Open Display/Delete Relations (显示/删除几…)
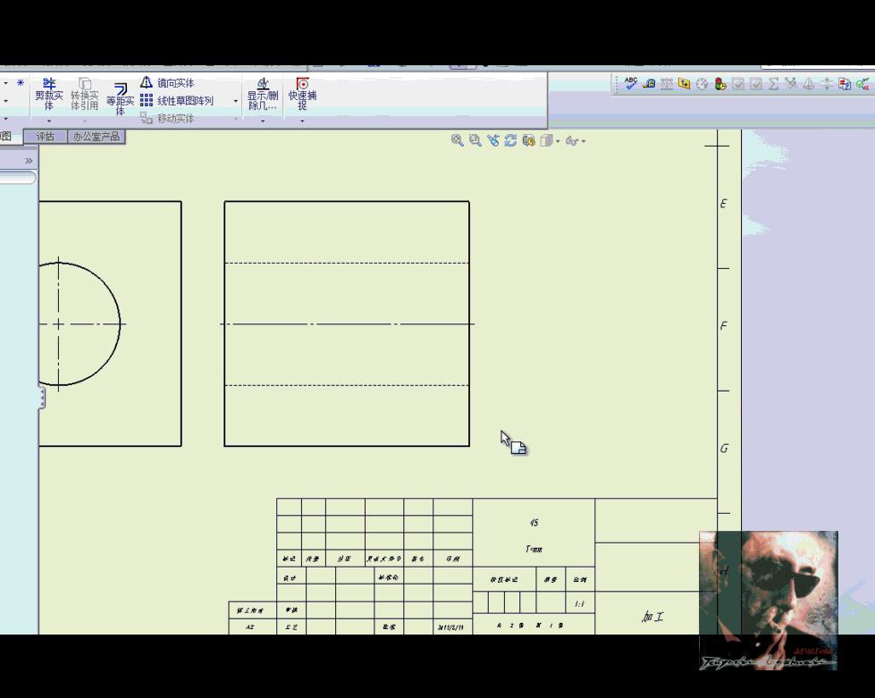 tap(262, 93)
